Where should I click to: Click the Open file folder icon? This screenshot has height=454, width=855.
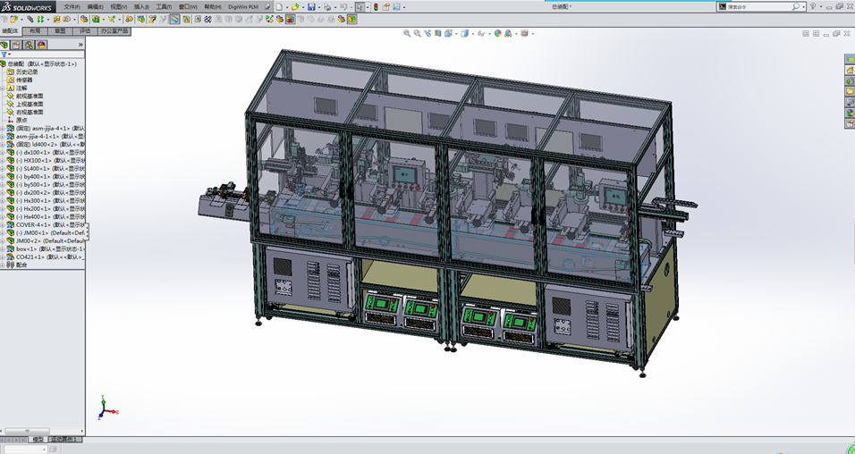(295, 7)
